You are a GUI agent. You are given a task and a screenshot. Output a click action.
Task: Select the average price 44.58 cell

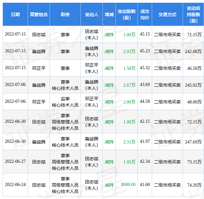pyautogui.click(x=145, y=102)
